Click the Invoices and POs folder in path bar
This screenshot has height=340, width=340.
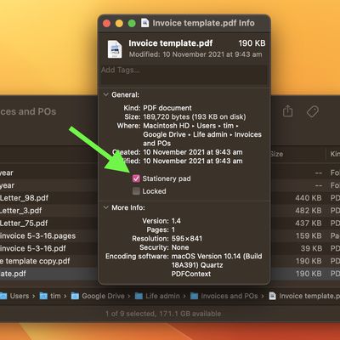(x=224, y=296)
